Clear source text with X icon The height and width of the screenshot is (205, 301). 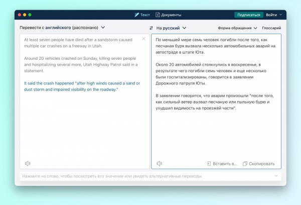pos(143,39)
